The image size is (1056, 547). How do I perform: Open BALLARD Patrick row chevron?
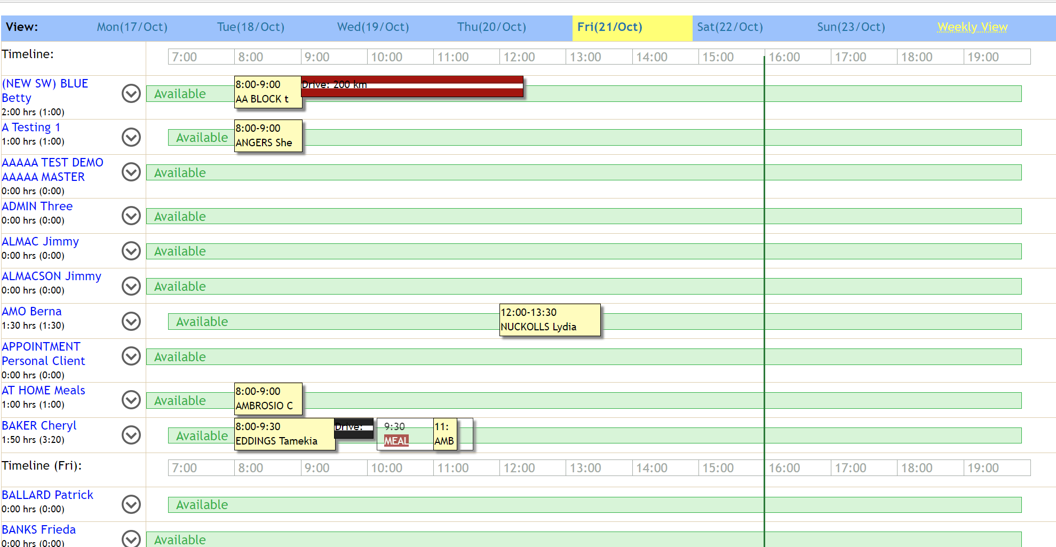pyautogui.click(x=131, y=504)
